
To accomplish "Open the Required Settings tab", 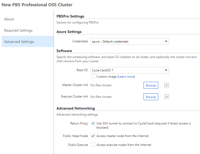I will [x=18, y=30].
